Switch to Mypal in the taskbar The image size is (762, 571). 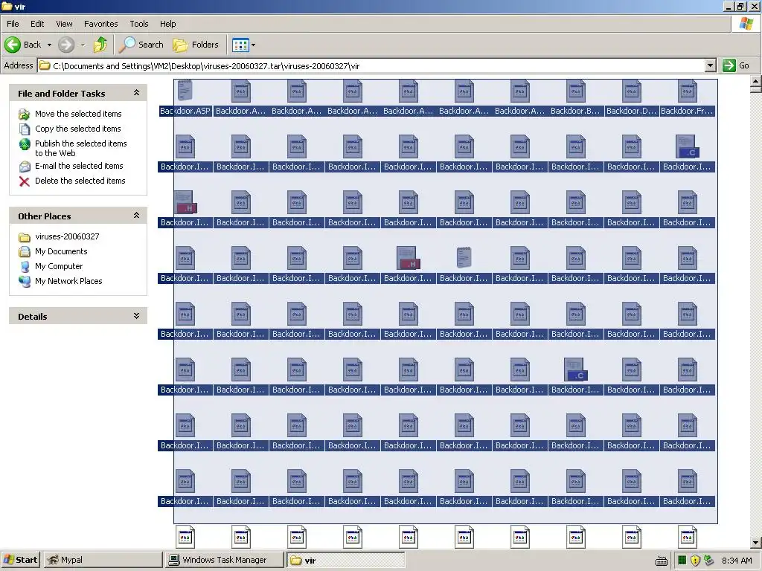tap(103, 560)
